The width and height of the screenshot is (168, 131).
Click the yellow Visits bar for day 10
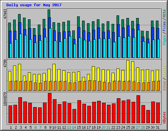coord(54,77)
